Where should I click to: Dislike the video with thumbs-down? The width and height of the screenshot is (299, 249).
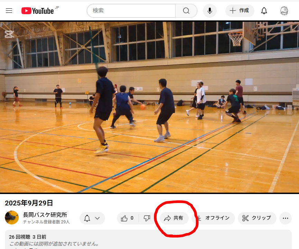tap(147, 218)
